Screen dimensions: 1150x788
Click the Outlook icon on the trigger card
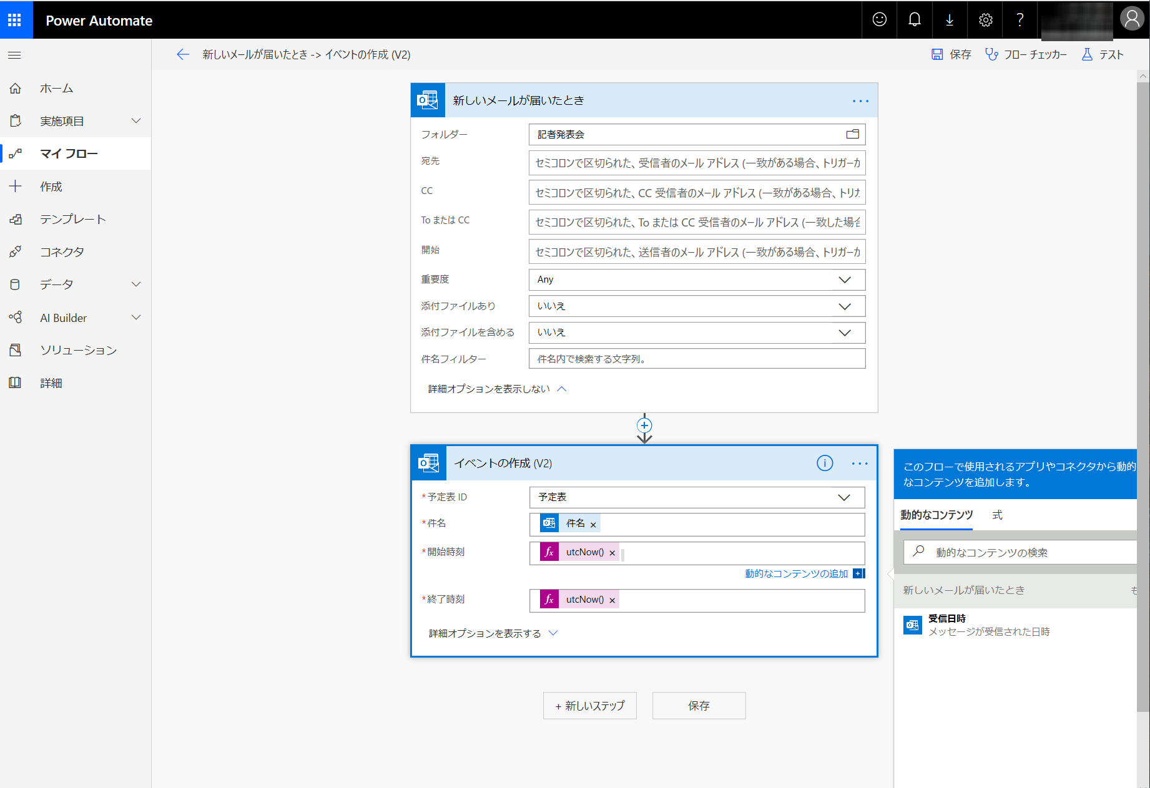[428, 100]
